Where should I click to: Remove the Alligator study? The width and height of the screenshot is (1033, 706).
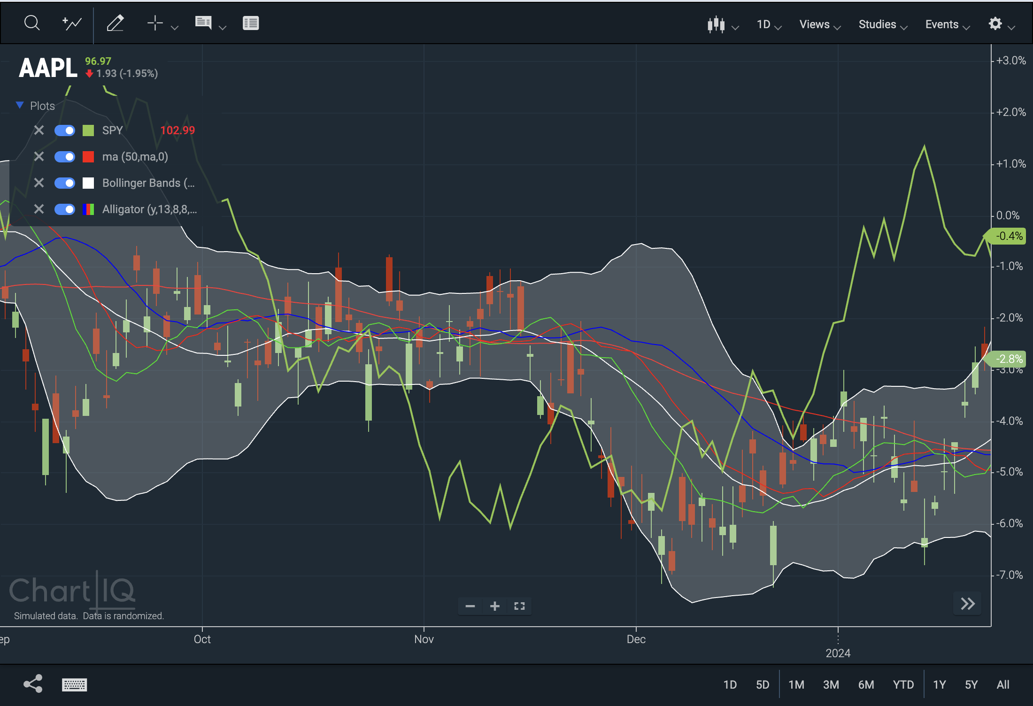[39, 209]
